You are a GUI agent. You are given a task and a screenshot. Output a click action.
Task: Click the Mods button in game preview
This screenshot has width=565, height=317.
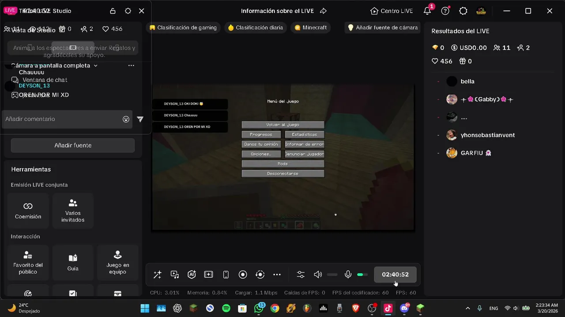(x=282, y=164)
